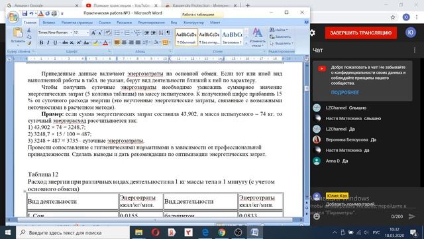The height and width of the screenshot is (239, 424).
Task: Undo the last action in Word
Action: pyautogui.click(x=31, y=13)
